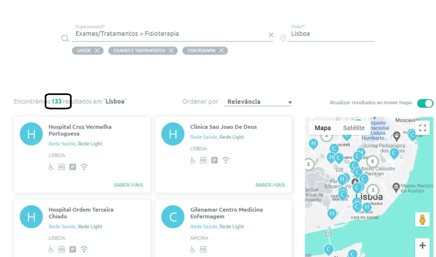Select the Mapa view tab
The image size is (436, 257).
(322, 128)
